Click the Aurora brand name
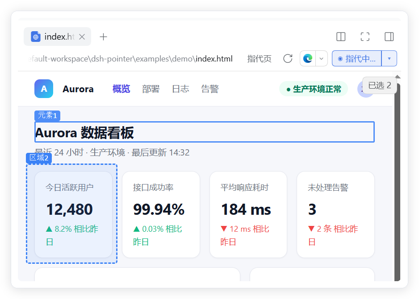This screenshot has width=419, height=299. tap(78, 89)
